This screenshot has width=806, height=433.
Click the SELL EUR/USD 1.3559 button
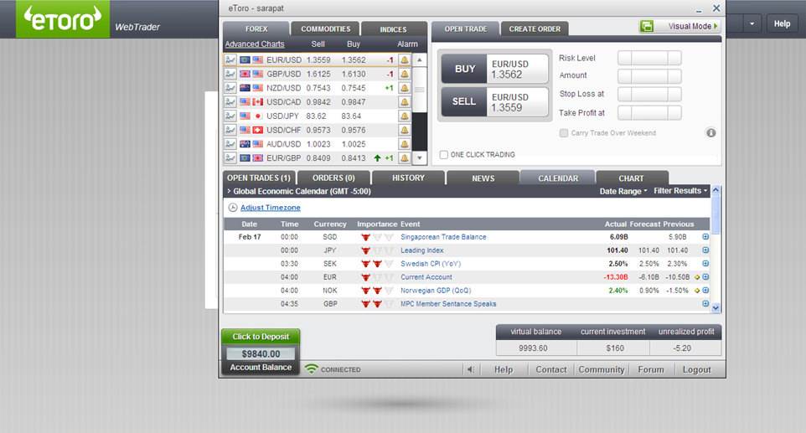coord(494,101)
